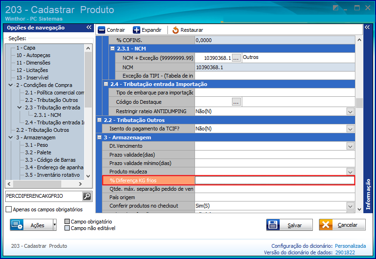Click the Expandir toolbar label
376x259 pixels.
[152, 30]
